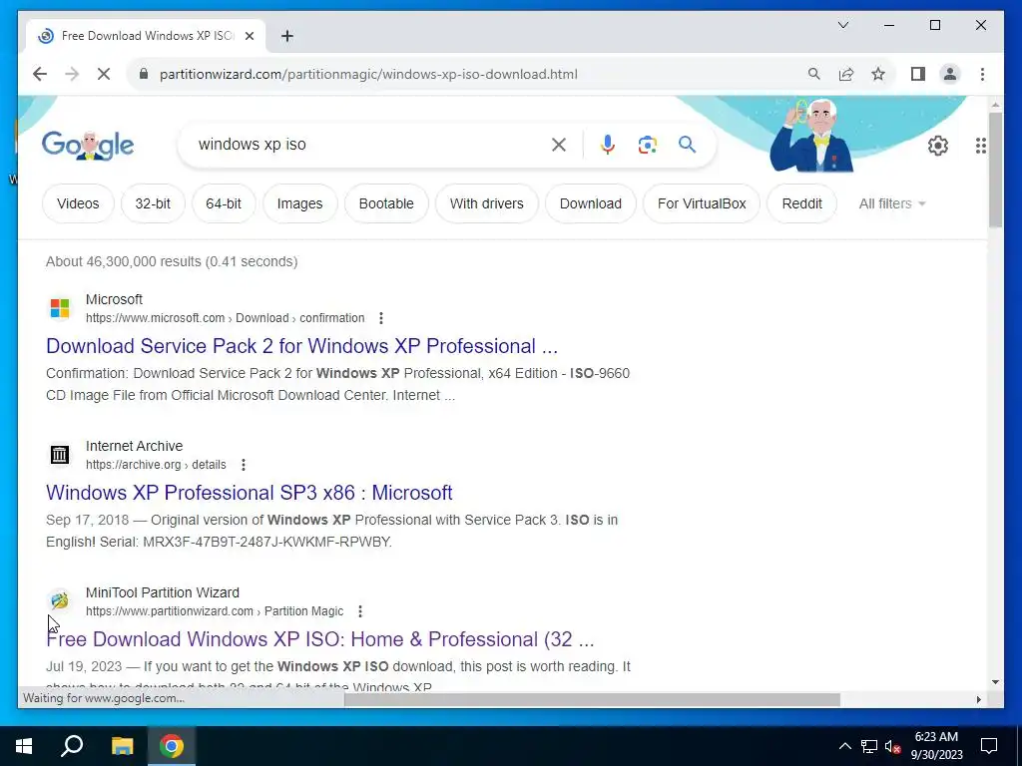
Task: Click the Microsoft favicon in the first result
Action: [59, 308]
